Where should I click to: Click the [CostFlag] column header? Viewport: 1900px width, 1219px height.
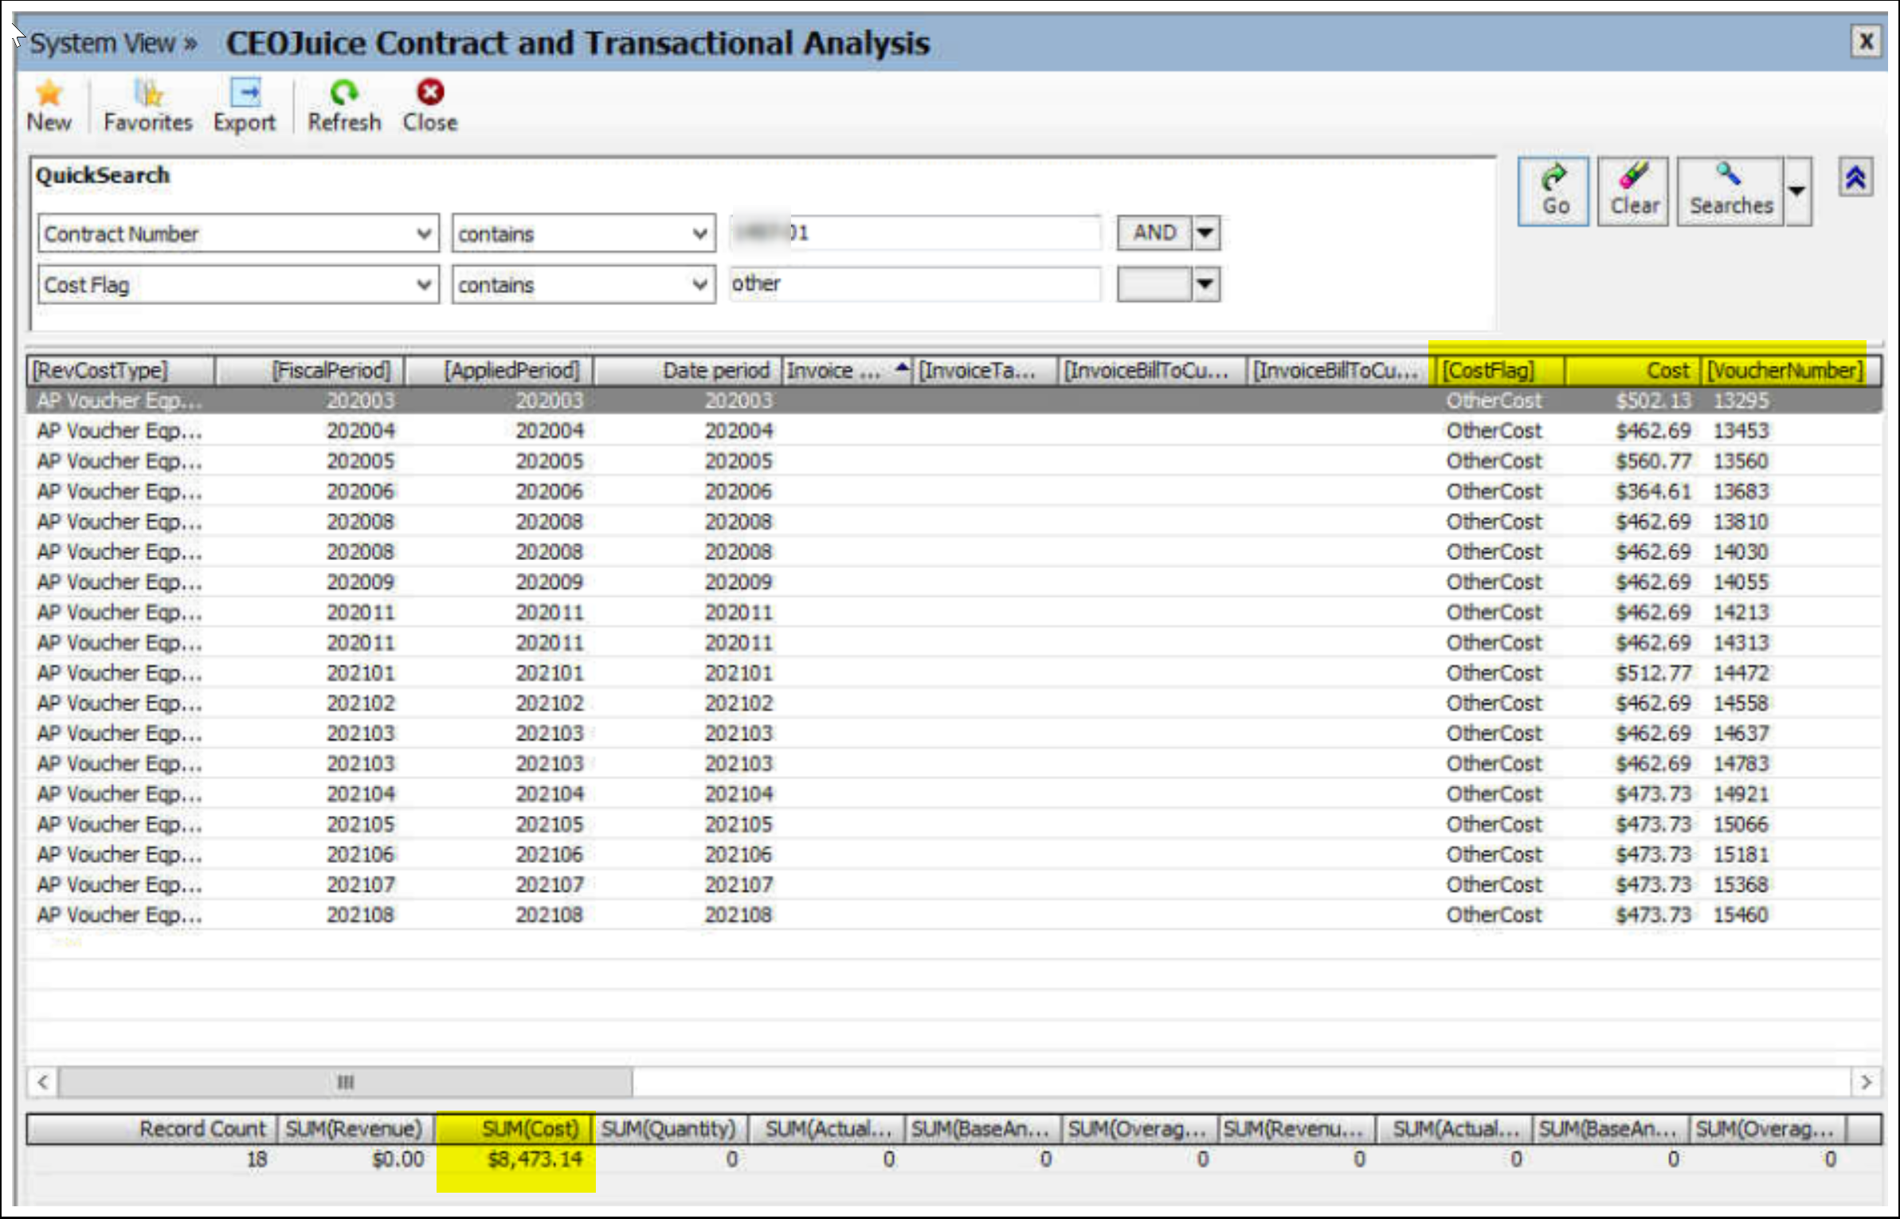point(1501,370)
